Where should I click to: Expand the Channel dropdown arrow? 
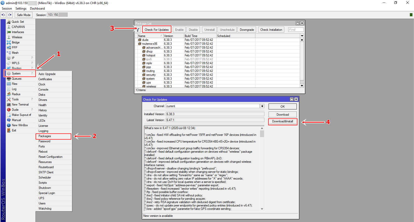(x=262, y=106)
